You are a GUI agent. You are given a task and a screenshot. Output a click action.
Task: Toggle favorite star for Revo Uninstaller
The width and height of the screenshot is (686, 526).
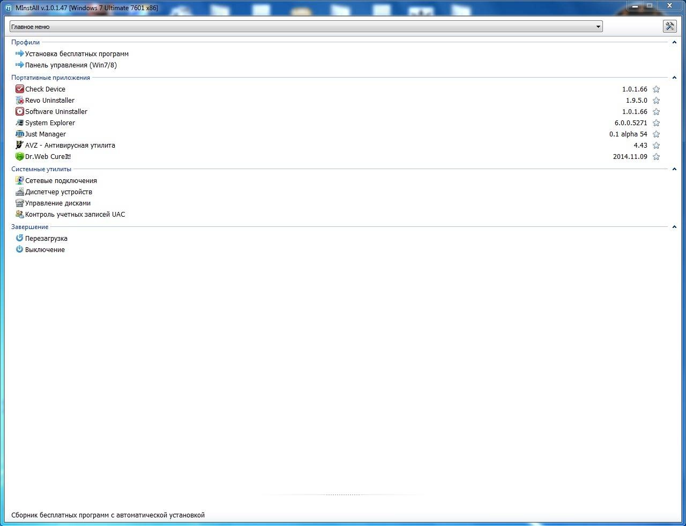point(656,101)
